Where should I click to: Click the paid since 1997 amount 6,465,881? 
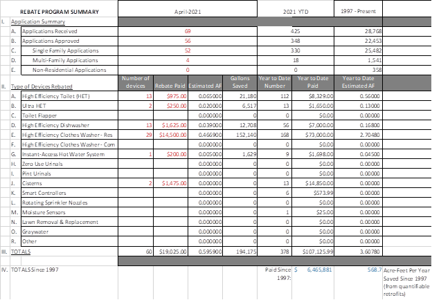pyautogui.click(x=320, y=270)
